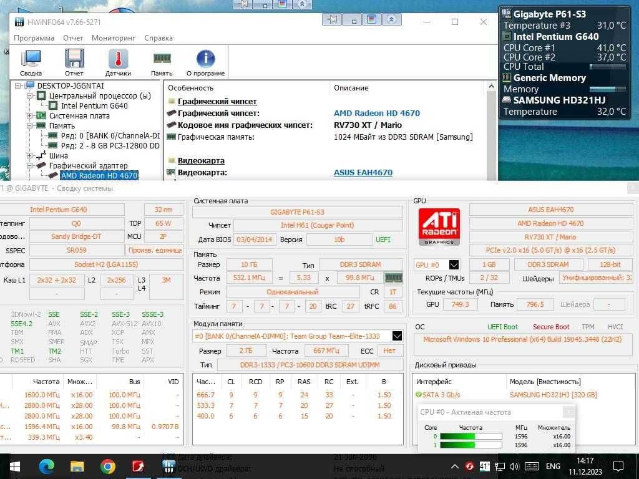Viewport: 639px width, 479px height.
Task: Click Core 1 frequency bar in CPU popup
Action: (x=471, y=445)
